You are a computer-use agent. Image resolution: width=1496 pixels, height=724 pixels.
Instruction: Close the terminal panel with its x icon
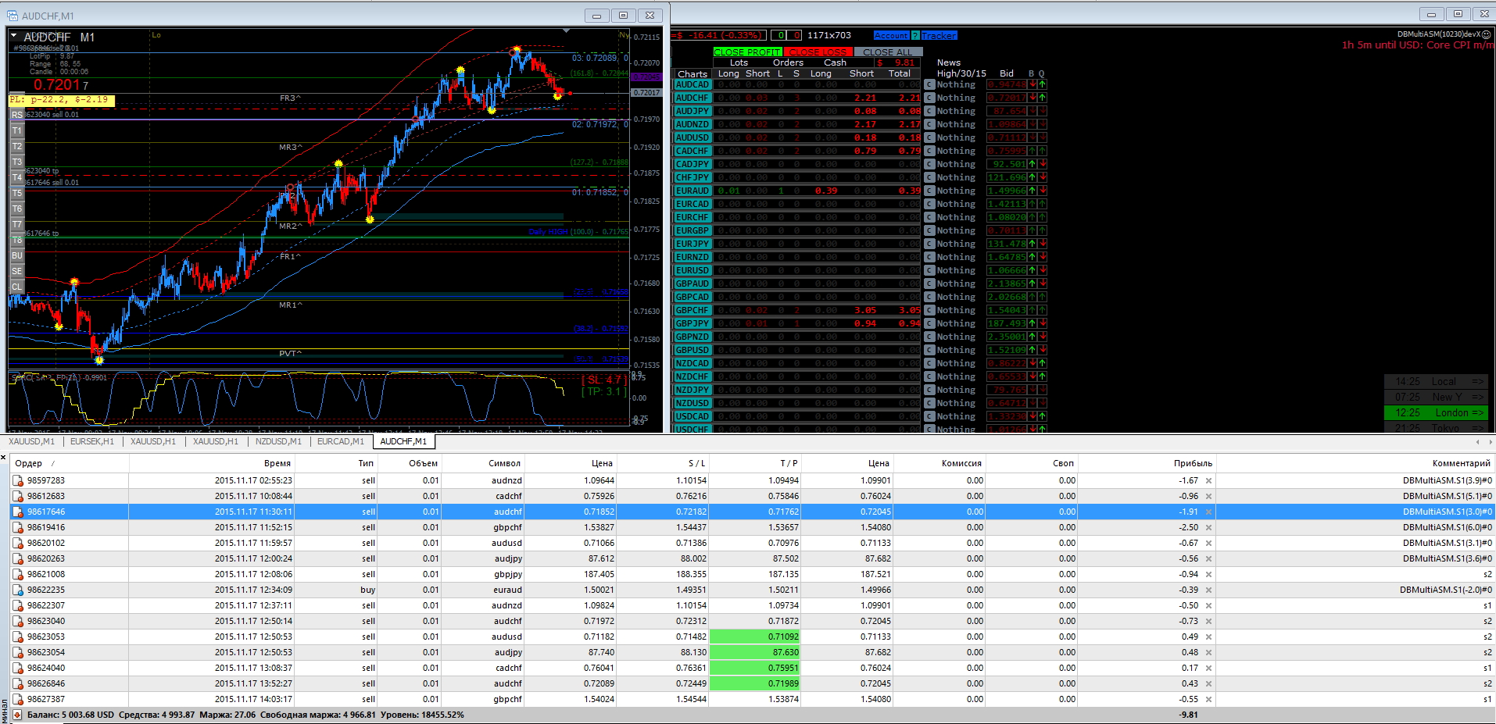click(x=4, y=458)
